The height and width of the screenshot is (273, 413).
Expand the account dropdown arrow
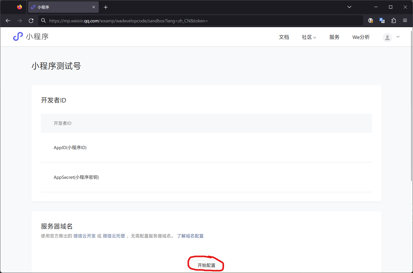point(398,37)
